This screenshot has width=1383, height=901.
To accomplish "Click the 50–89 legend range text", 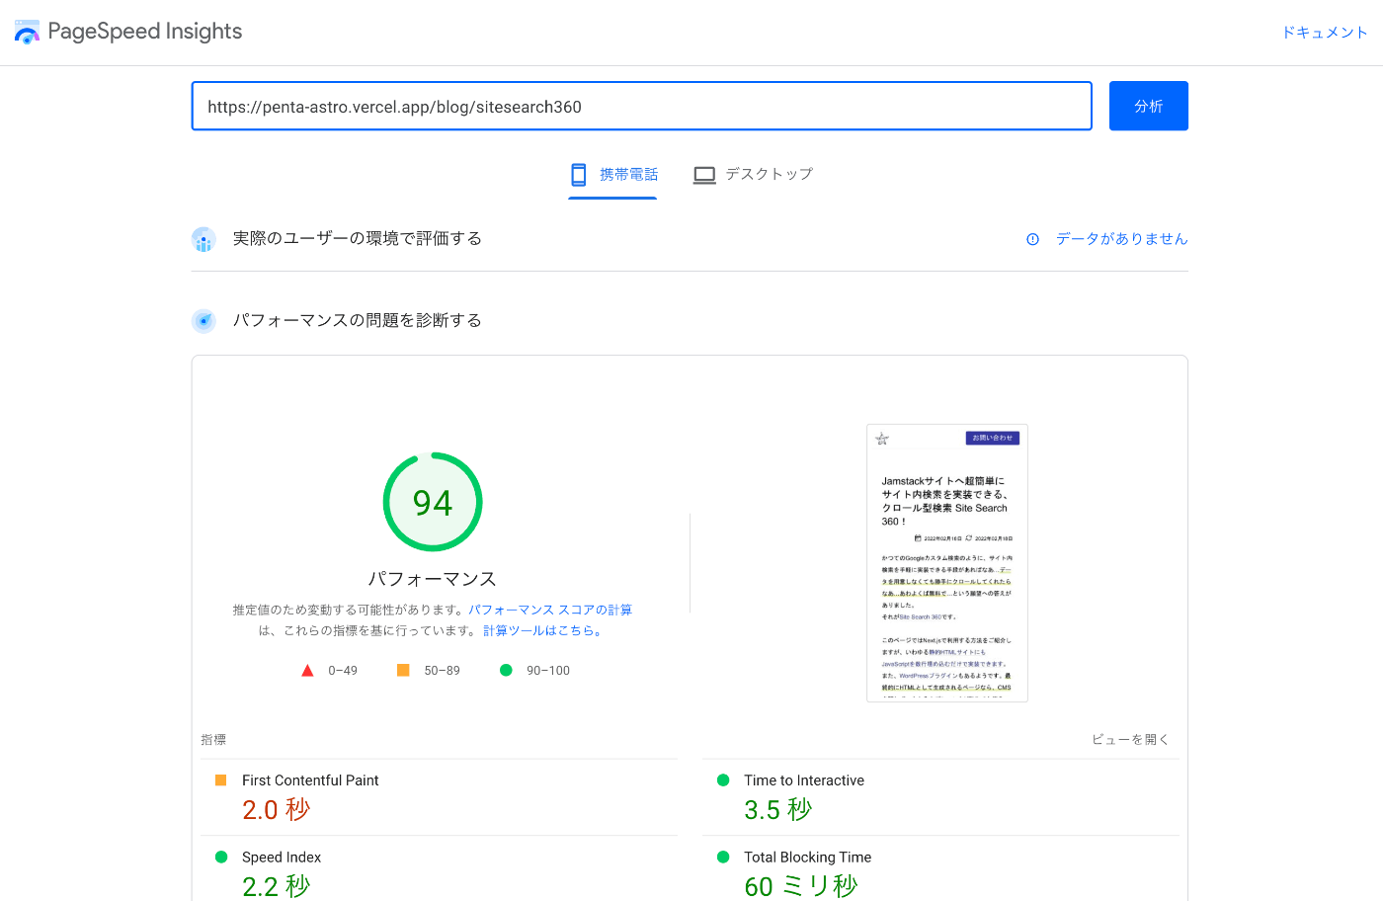I will tap(442, 671).
